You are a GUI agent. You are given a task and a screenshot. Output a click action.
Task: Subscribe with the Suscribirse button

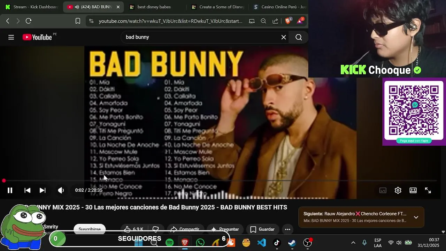90,229
